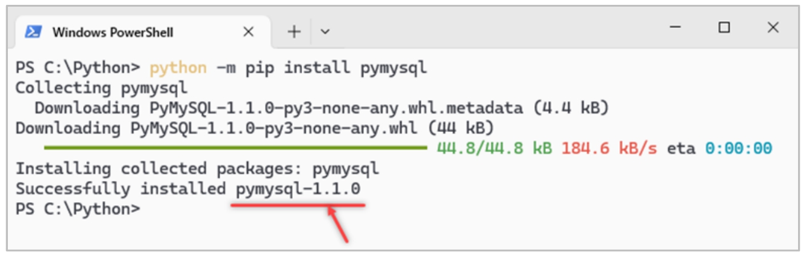Image resolution: width=812 pixels, height=261 pixels.
Task: Click the red "184.6 kB/s" speed text
Action: point(609,148)
